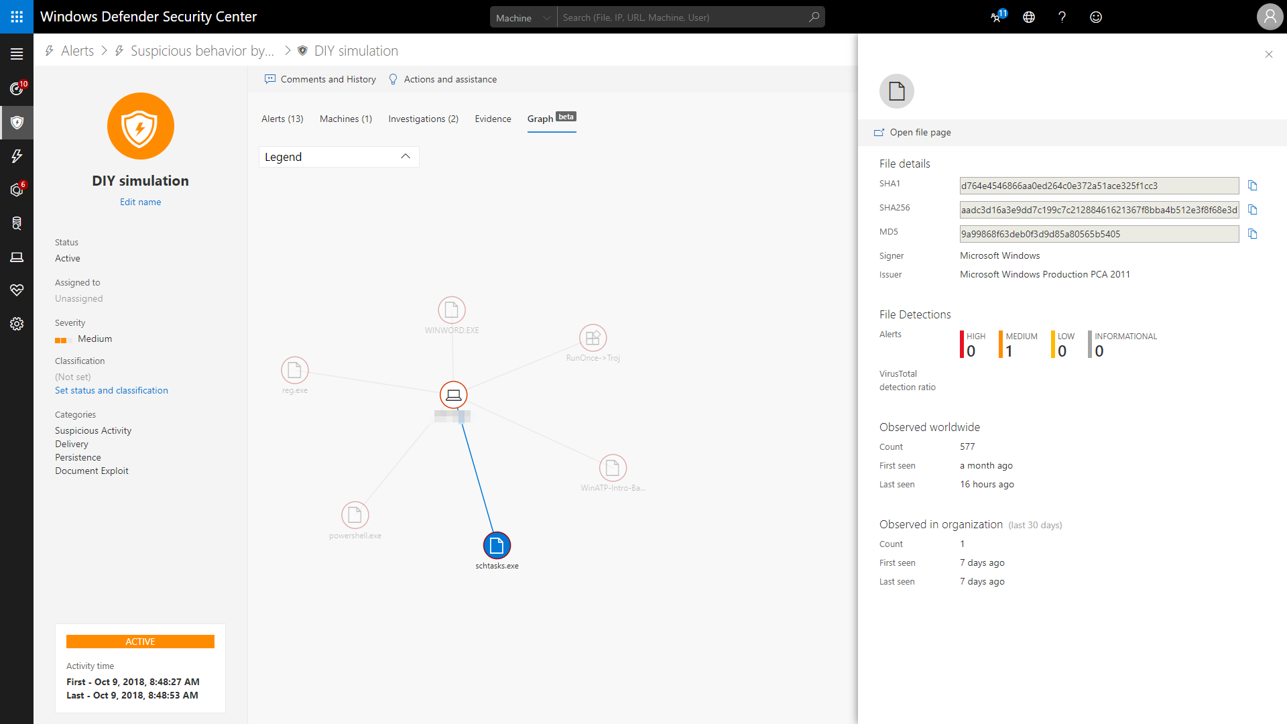Select the schtasks.exe node in the graph
Viewport: 1287px width, 724px height.
497,545
